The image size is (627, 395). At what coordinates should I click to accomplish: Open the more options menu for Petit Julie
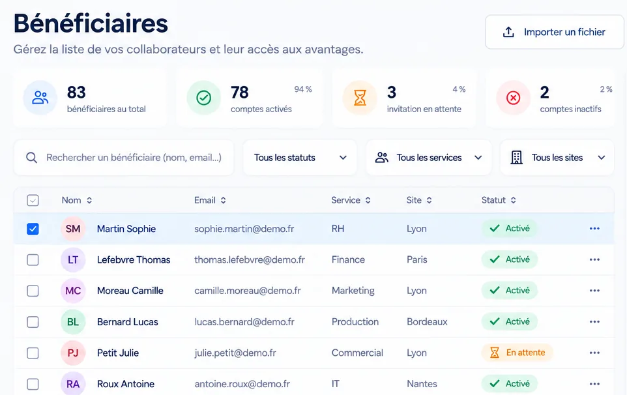point(594,353)
